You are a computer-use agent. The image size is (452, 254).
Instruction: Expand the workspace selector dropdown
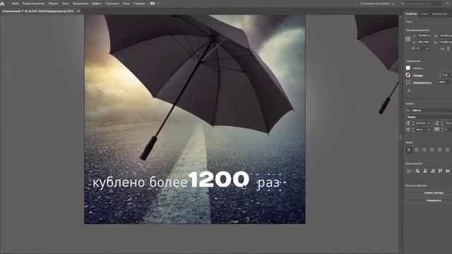377,4
